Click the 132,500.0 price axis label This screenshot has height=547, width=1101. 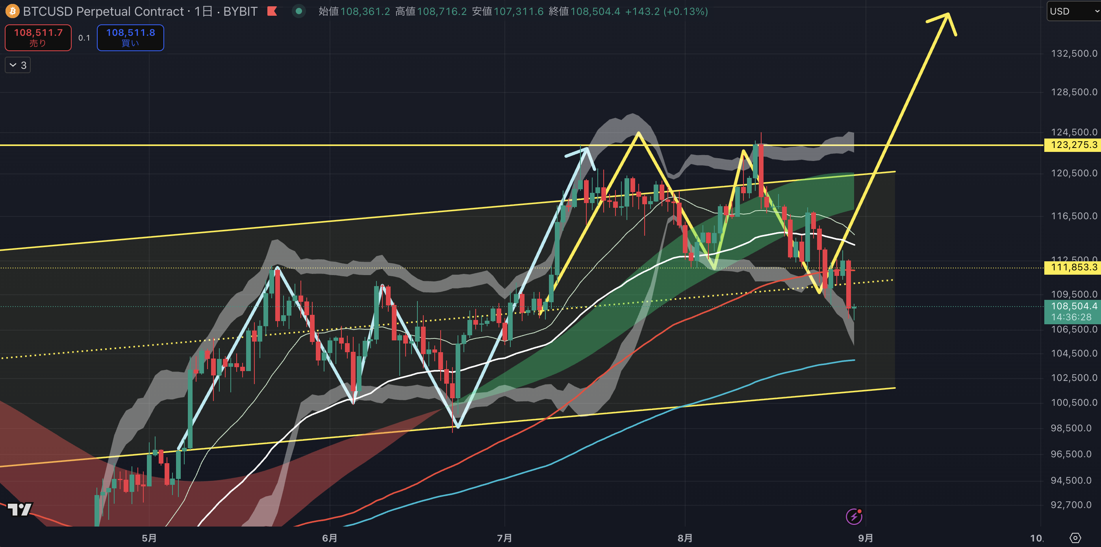click(1074, 54)
